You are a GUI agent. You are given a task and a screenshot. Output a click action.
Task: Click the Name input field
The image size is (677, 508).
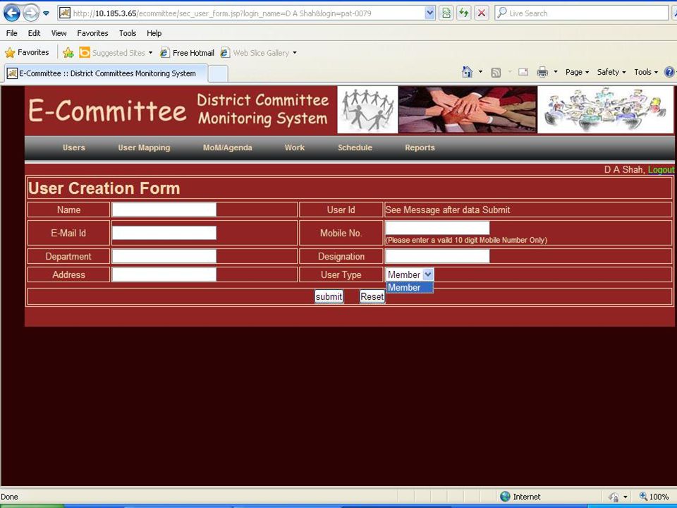coord(164,210)
